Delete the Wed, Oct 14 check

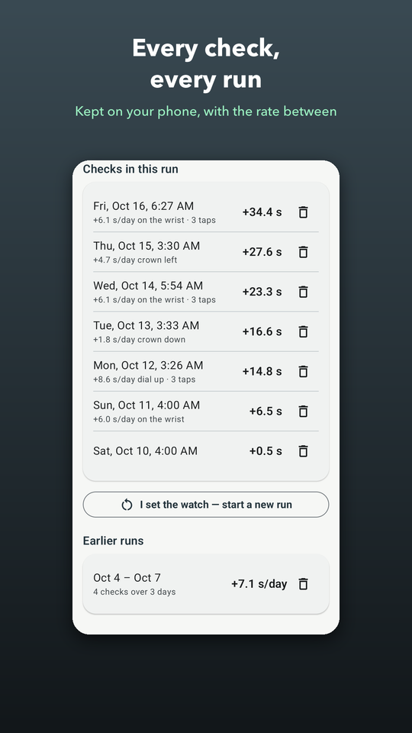coord(303,292)
